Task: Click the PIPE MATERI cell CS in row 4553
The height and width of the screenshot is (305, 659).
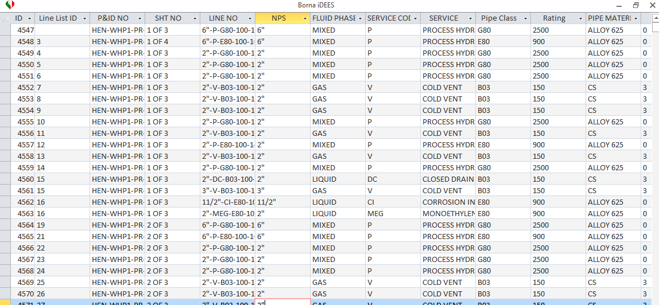Action: pyautogui.click(x=613, y=99)
